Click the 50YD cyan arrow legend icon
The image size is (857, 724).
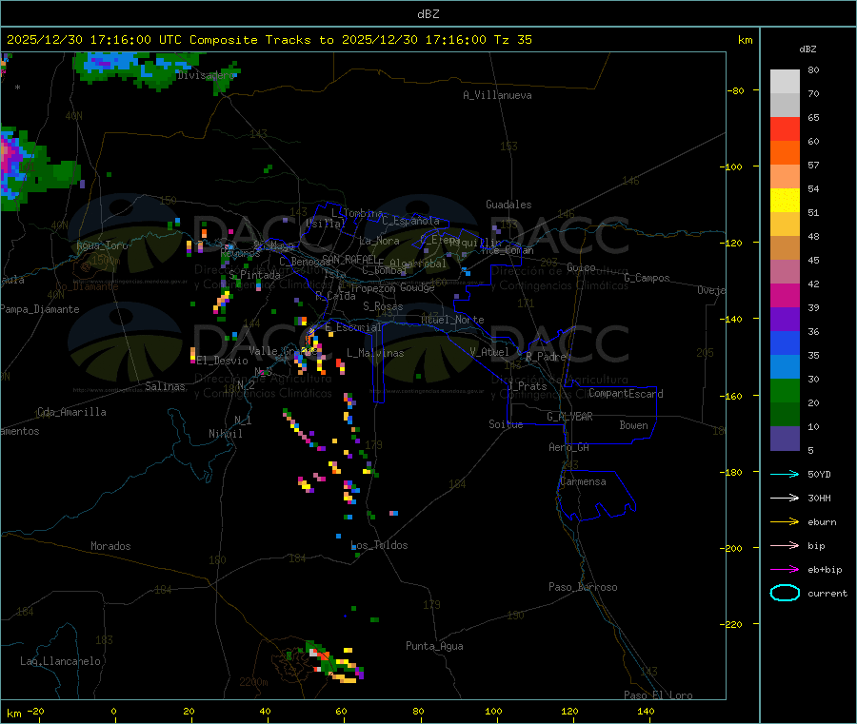point(785,474)
